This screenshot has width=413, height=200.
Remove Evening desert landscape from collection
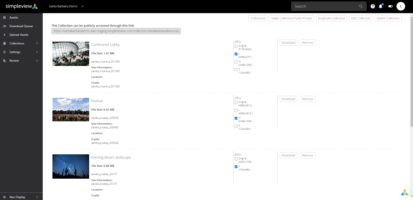(308, 155)
